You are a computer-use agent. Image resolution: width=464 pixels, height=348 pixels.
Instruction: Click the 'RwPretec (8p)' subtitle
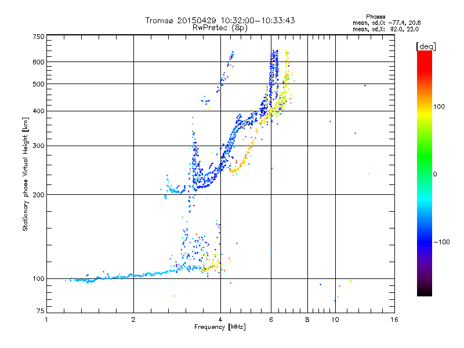[x=220, y=28]
